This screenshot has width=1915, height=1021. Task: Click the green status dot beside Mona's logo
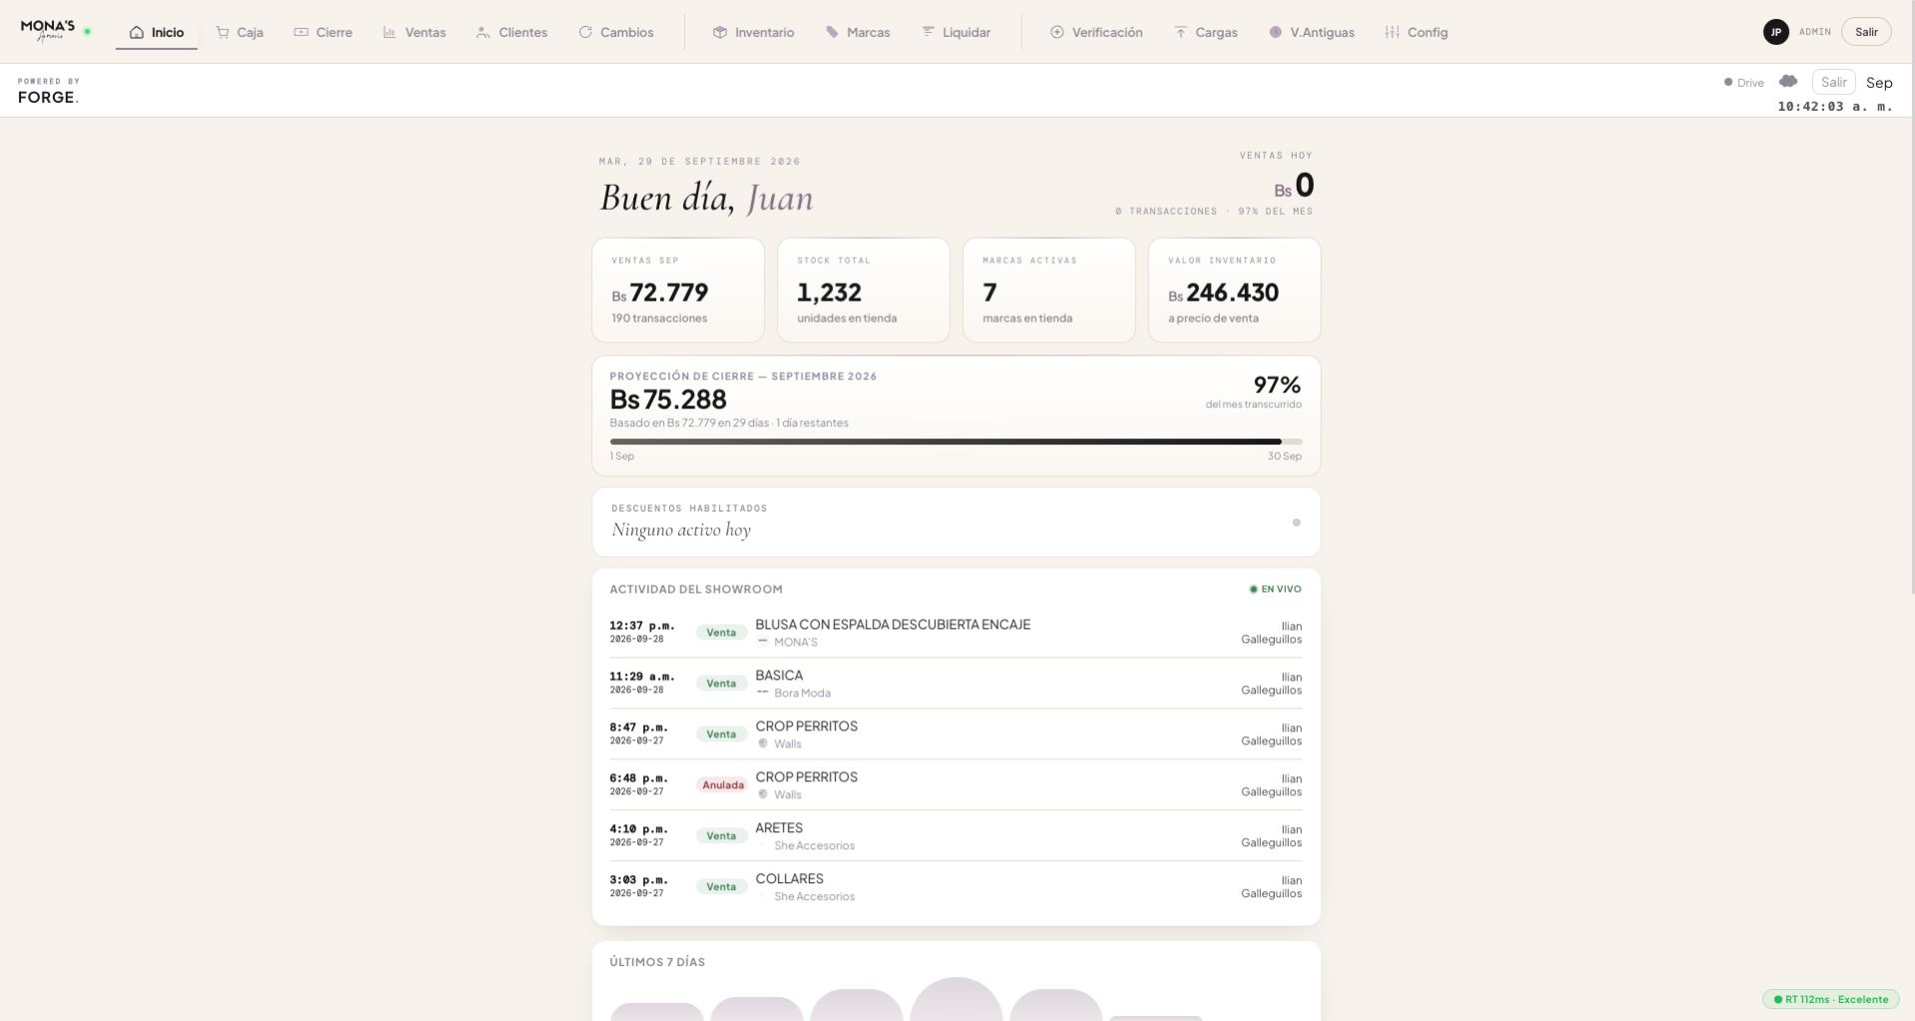[x=88, y=32]
